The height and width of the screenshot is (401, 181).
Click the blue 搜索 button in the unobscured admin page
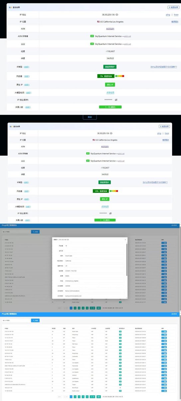35,320
